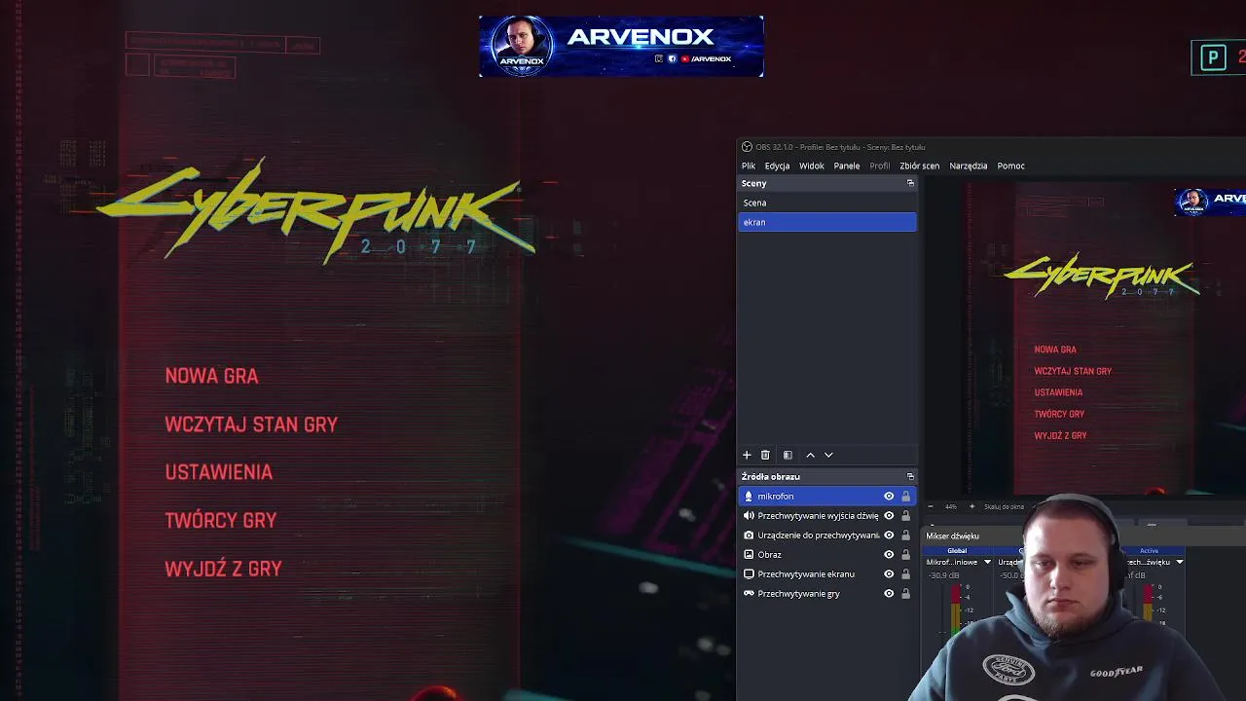Hide the mikrofon source with its eye
Image resolution: width=1246 pixels, height=701 pixels.
(x=889, y=497)
